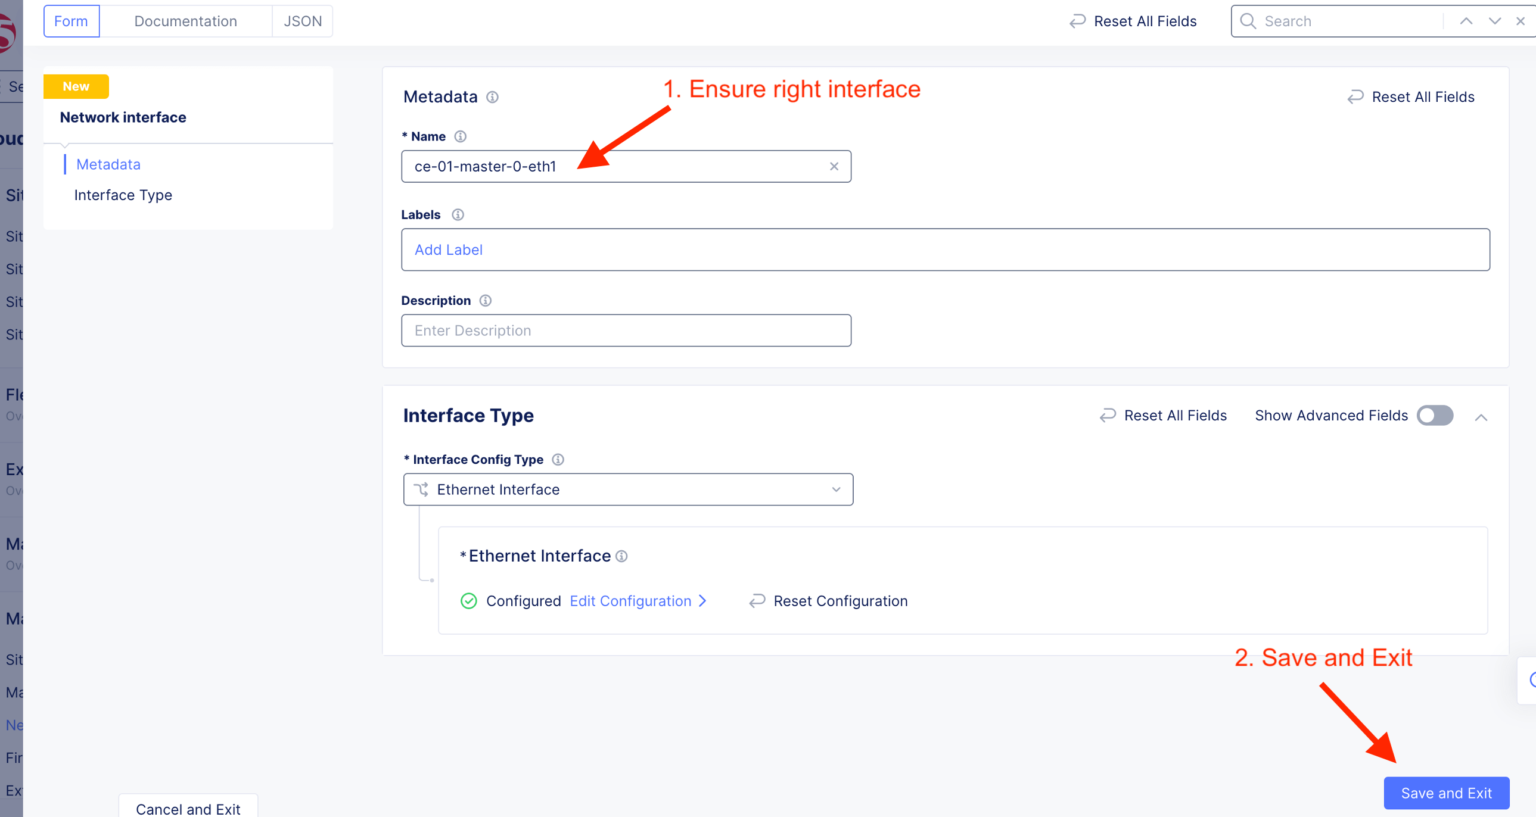This screenshot has width=1536, height=817.
Task: Click the Enter Description input field
Action: (626, 330)
